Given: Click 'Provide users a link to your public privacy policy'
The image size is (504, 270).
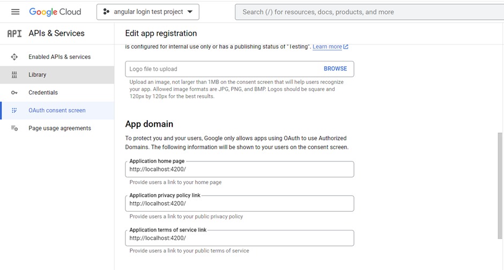Looking at the screenshot, I should 186,217.
